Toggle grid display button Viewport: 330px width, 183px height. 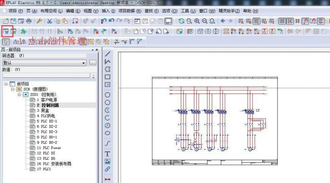[x=282, y=21]
